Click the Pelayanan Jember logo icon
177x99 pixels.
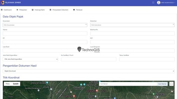pyautogui.click(x=3, y=3)
